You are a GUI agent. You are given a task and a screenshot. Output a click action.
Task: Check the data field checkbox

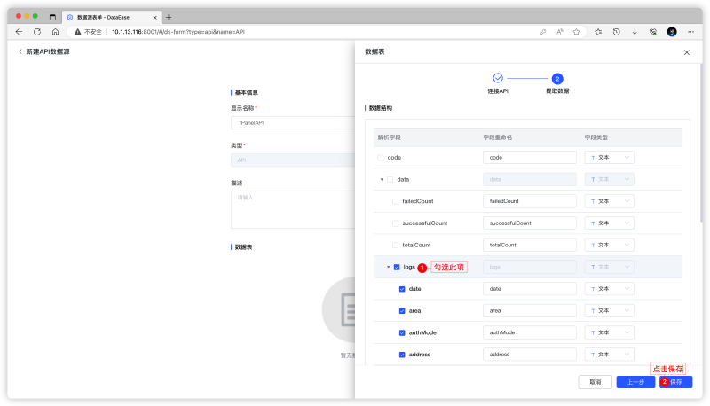[x=390, y=179]
